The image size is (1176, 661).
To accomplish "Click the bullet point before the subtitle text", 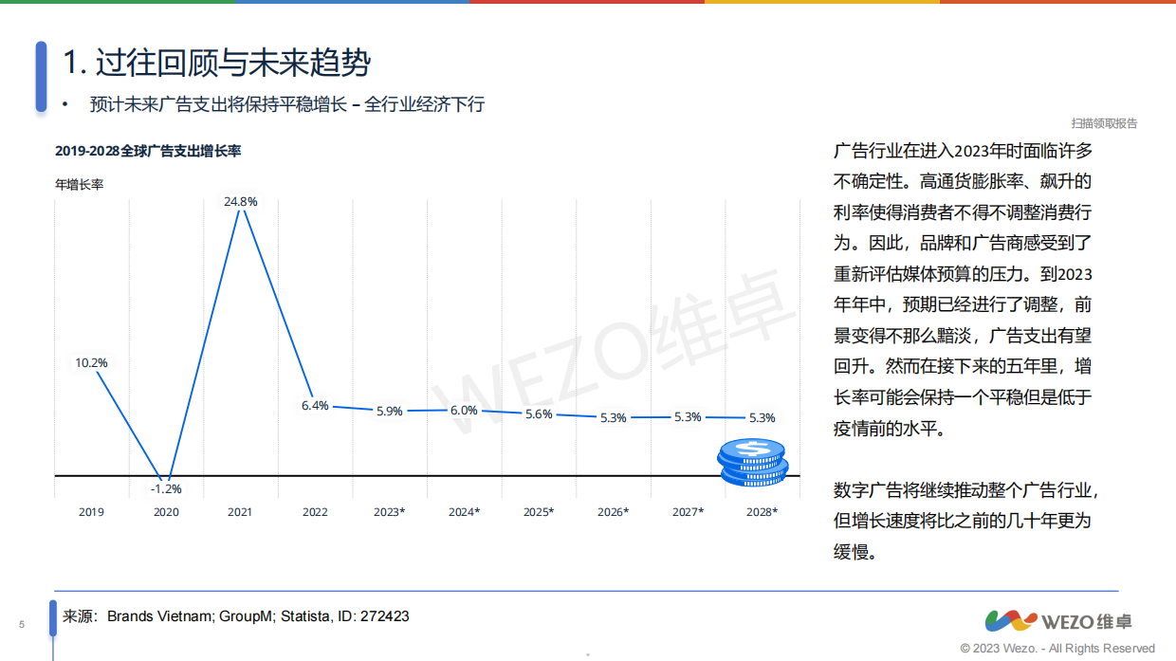I will (64, 104).
